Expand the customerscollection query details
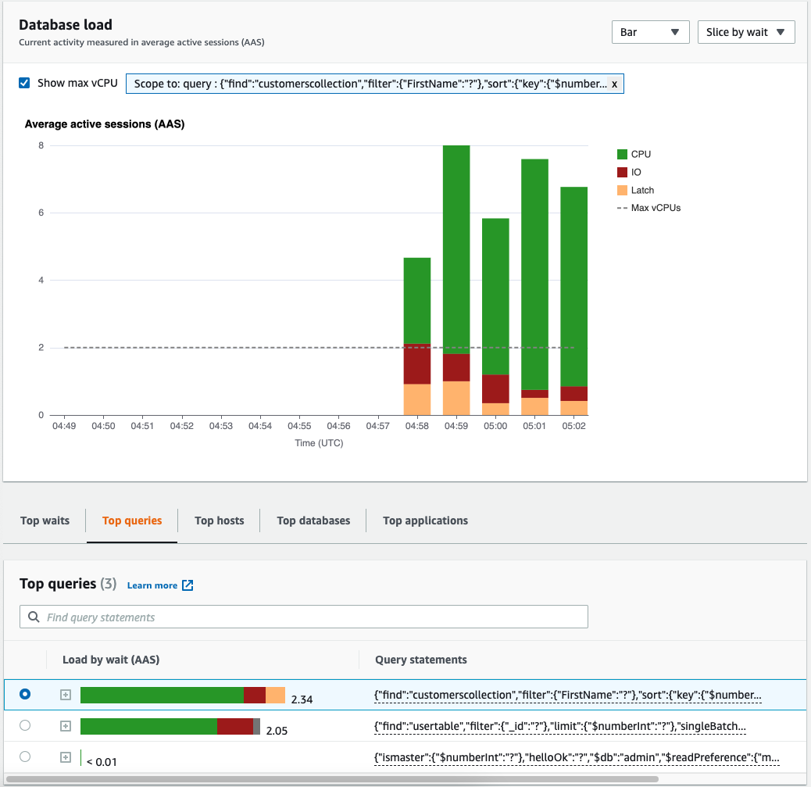 pyautogui.click(x=66, y=694)
